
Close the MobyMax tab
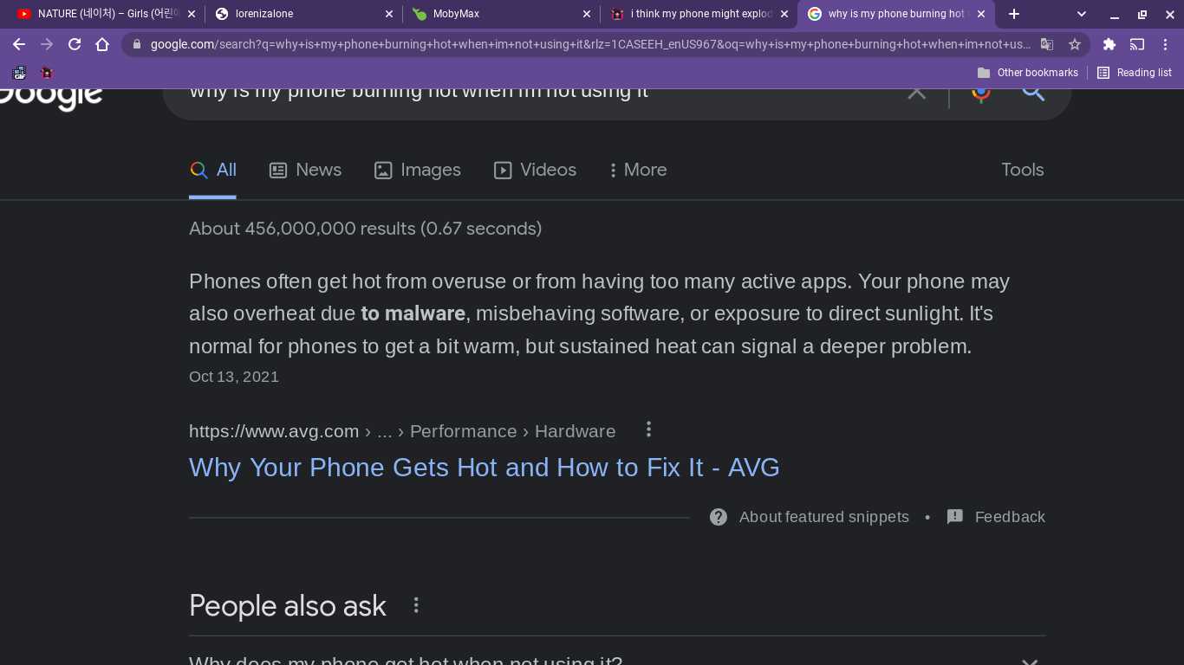587,14
